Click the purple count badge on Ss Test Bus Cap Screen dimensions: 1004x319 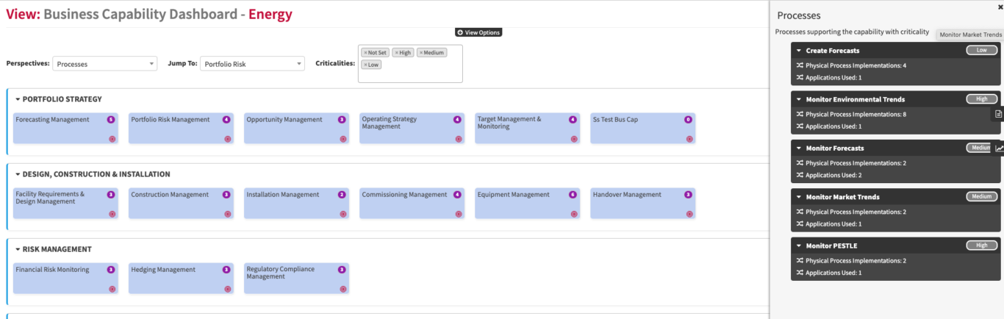tap(688, 119)
